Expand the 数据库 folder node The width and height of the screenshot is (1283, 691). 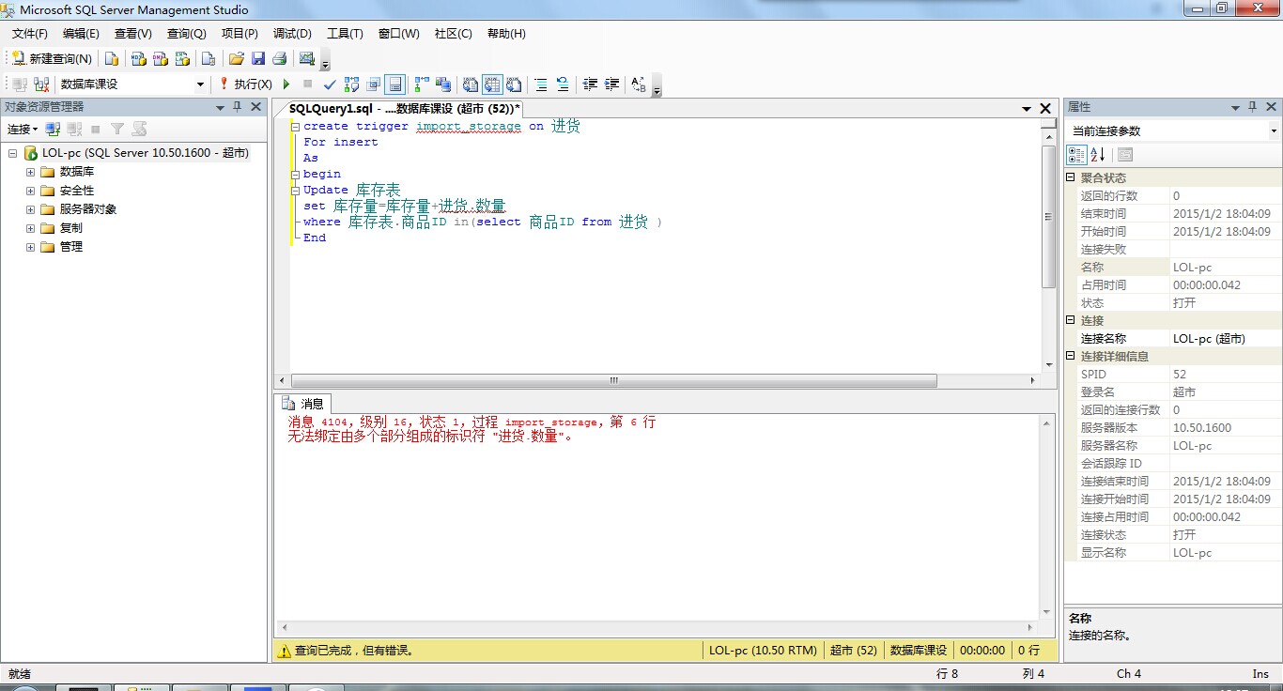[x=31, y=172]
